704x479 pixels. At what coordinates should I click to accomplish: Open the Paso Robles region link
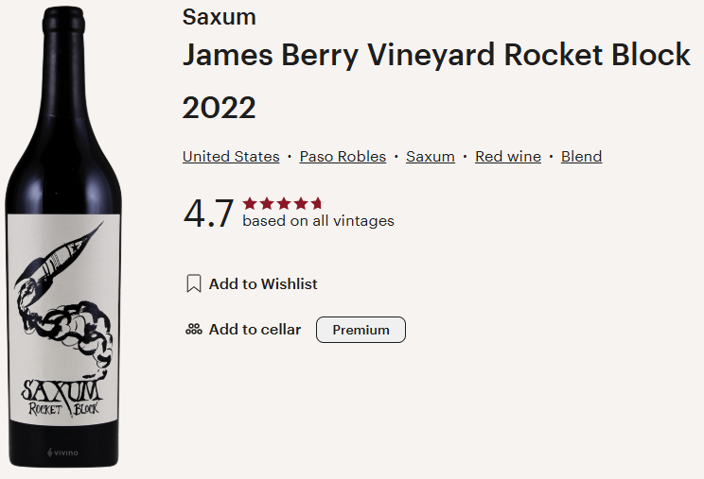point(343,157)
